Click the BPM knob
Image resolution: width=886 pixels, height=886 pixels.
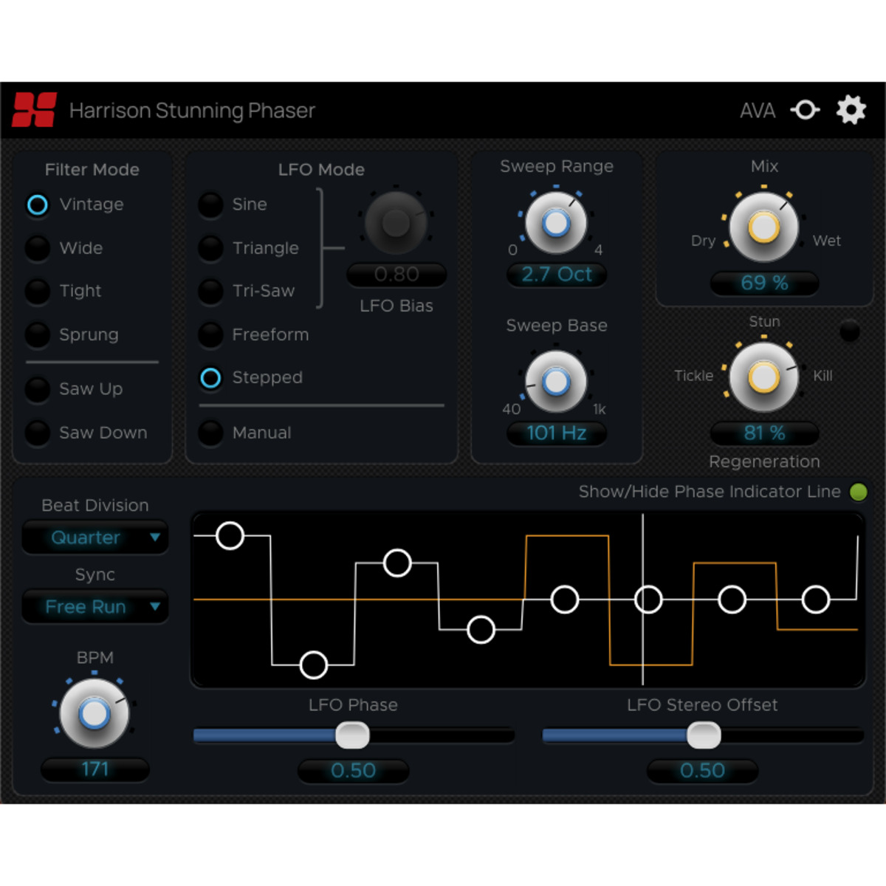[94, 713]
